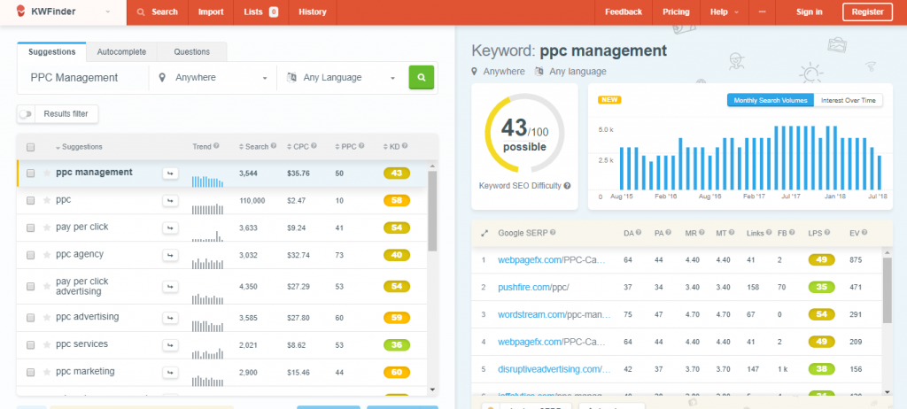
Task: Check the ppc services row checkbox
Action: click(x=31, y=344)
